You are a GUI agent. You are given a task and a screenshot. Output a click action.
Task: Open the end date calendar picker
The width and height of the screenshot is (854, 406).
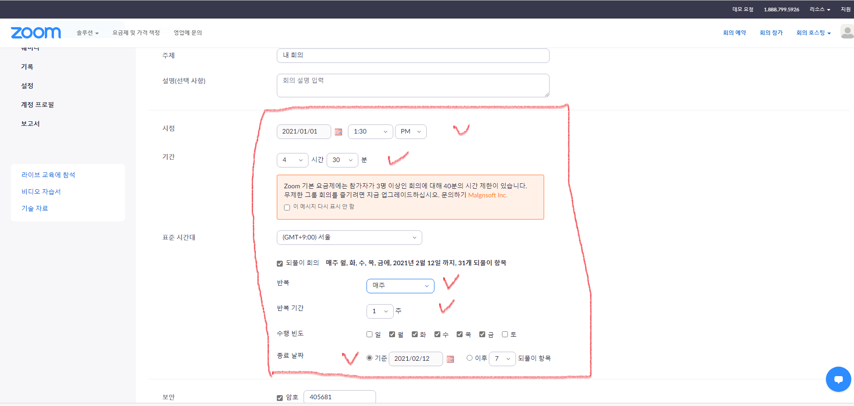pyautogui.click(x=450, y=359)
